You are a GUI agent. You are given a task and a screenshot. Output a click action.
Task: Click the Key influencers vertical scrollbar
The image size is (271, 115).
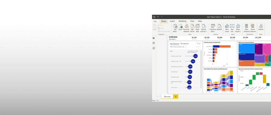[x=201, y=69]
